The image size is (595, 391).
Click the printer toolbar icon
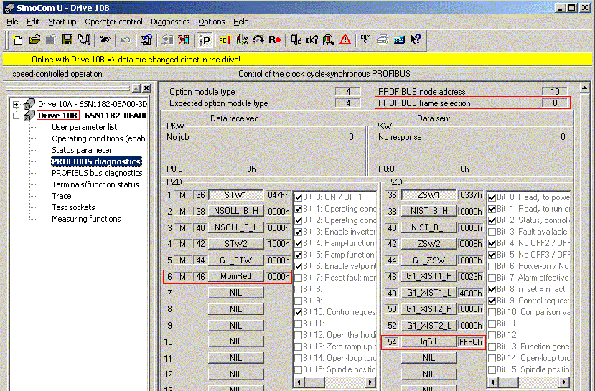(x=383, y=40)
